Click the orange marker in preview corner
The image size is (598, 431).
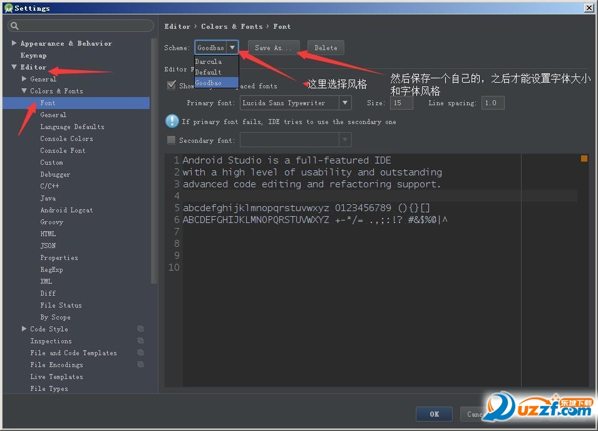click(x=584, y=158)
